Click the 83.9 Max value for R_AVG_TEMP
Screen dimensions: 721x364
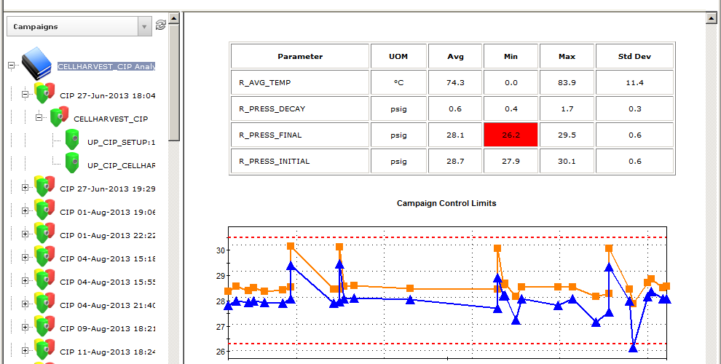(x=567, y=82)
